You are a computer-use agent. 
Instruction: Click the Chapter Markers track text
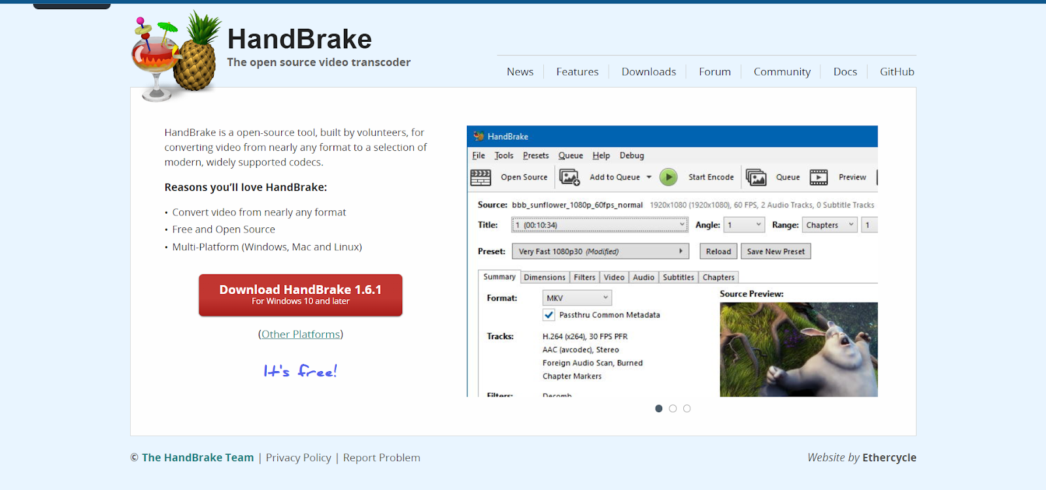click(572, 376)
